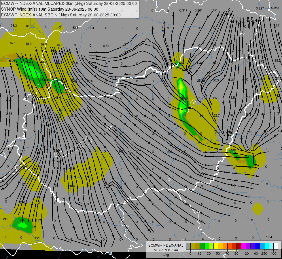Viewport: 282px width, 259px height.
Task: Click the legend scale label 50
Action: [218, 254]
